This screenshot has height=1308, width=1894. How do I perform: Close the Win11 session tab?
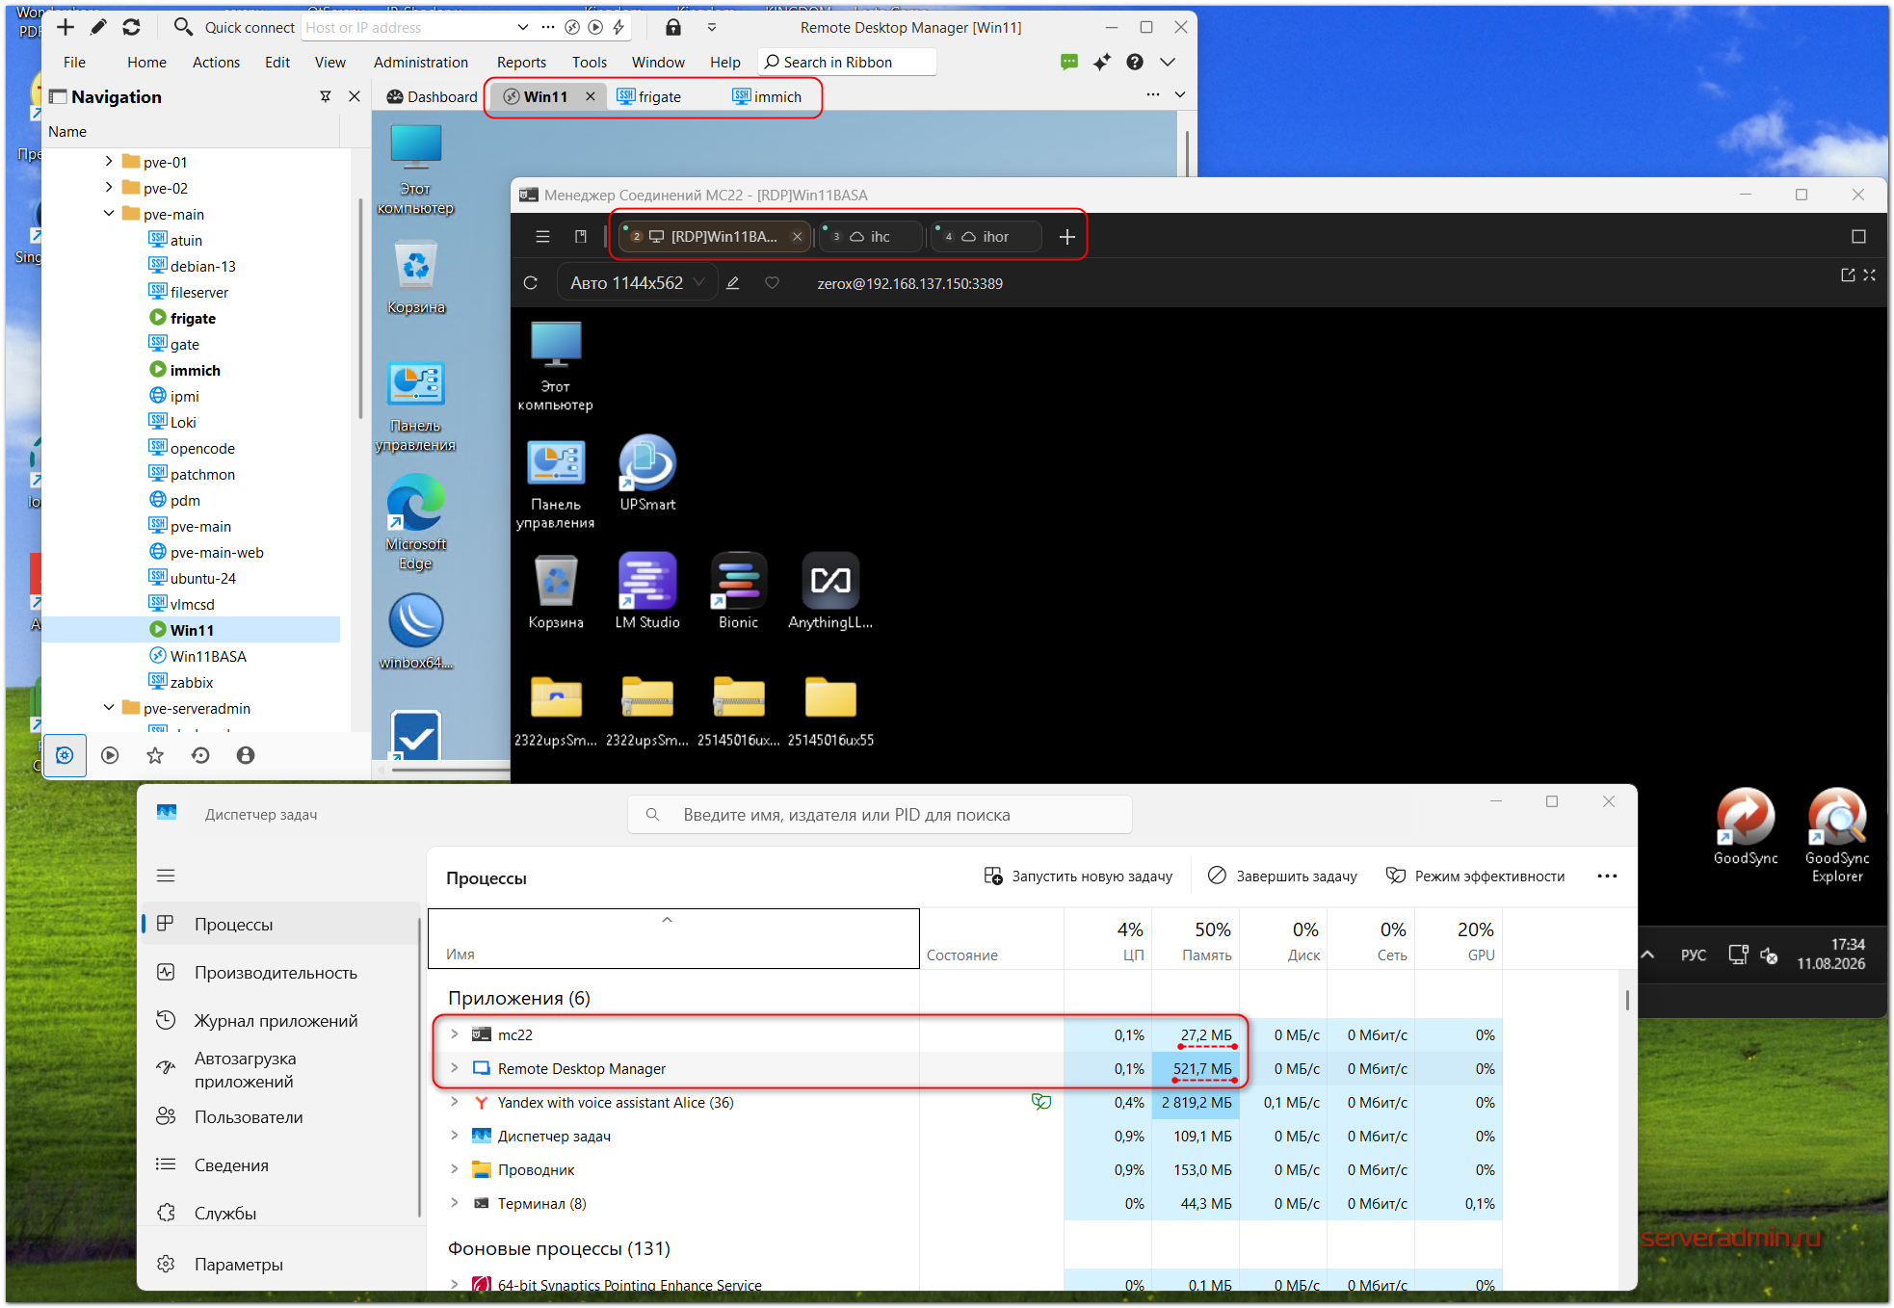(x=591, y=96)
